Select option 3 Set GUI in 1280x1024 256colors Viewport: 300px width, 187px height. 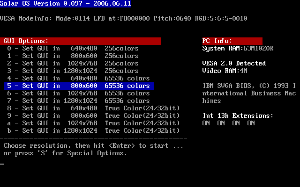pyautogui.click(x=73, y=71)
